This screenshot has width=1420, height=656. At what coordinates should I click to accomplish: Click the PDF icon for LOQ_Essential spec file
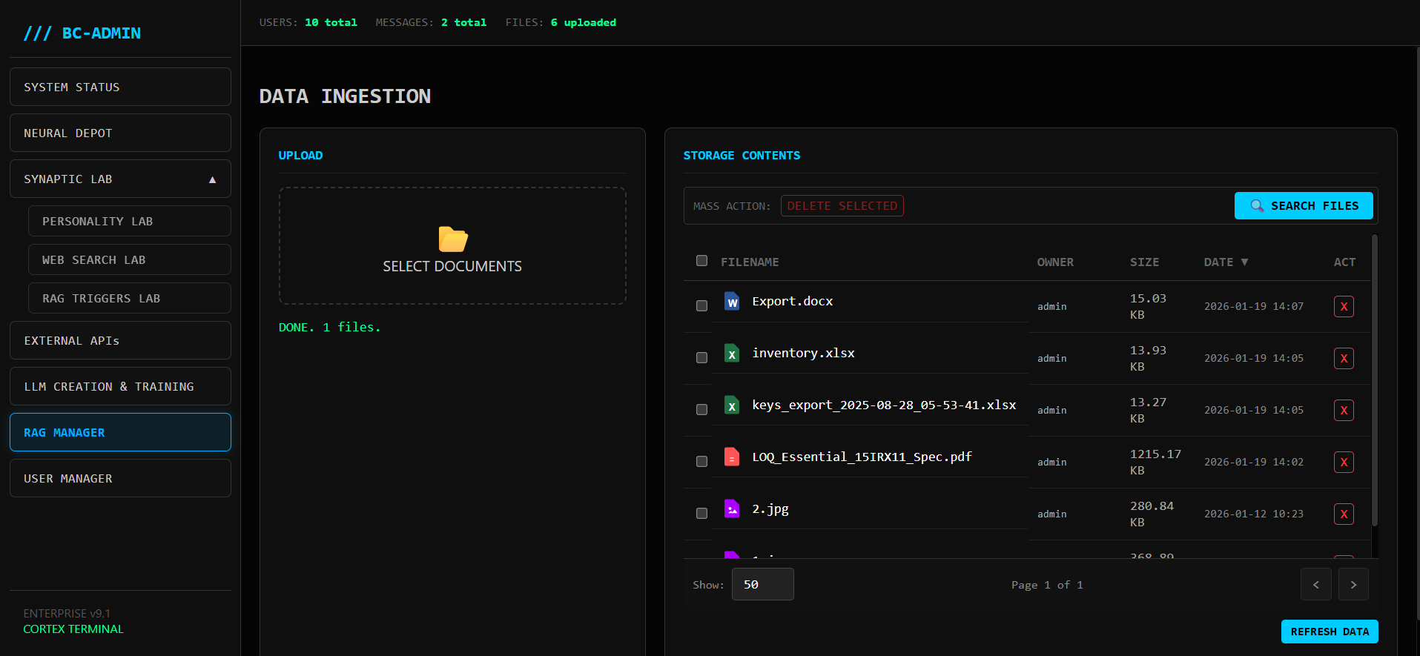(x=732, y=457)
